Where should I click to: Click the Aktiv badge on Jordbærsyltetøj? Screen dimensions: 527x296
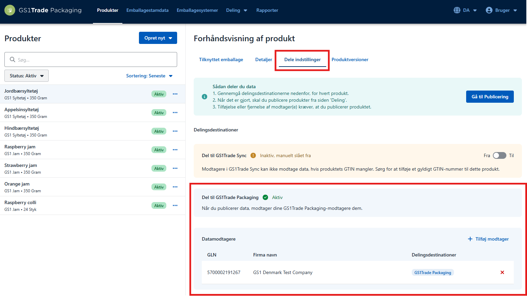click(x=159, y=94)
